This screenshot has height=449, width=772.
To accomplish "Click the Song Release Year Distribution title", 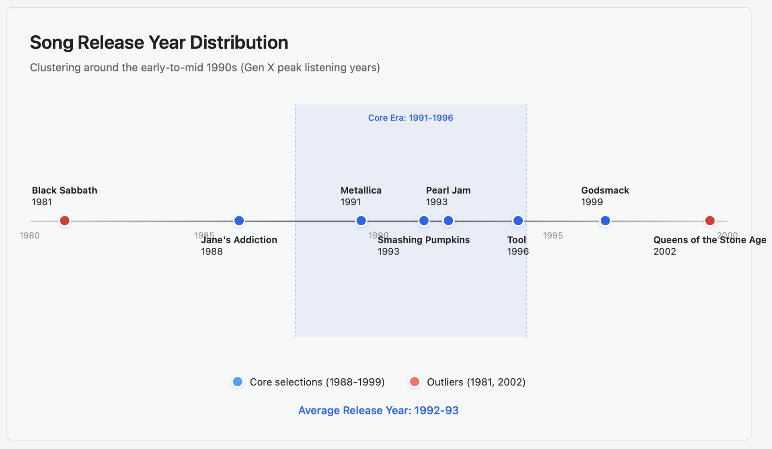I will (159, 42).
